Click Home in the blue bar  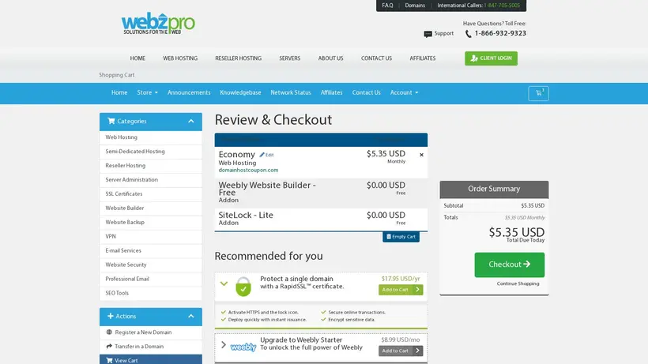[119, 92]
